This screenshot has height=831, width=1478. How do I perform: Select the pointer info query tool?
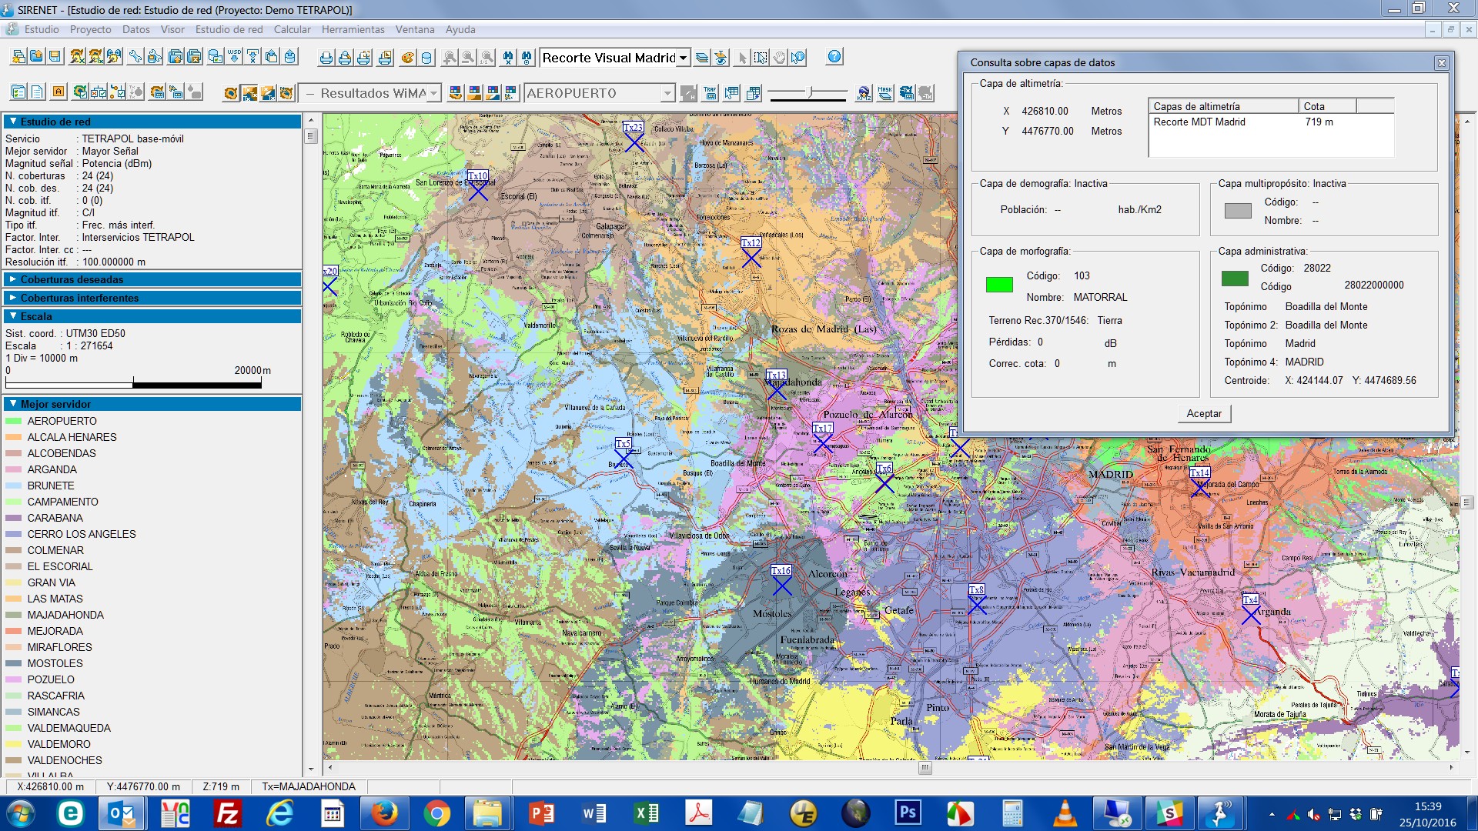[x=798, y=57]
